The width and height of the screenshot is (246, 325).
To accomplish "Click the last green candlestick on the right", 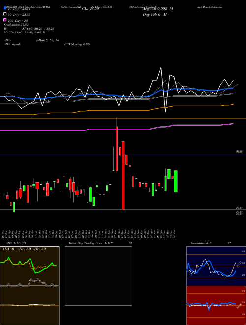I will 176,181.
